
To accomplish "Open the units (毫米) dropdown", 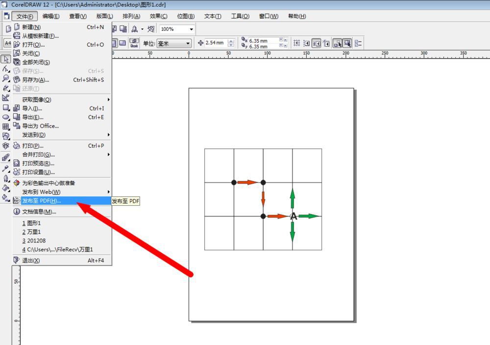I will pyautogui.click(x=188, y=43).
